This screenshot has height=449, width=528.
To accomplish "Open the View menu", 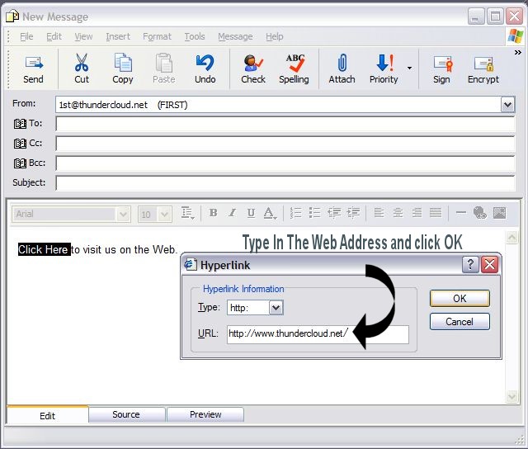I will coord(83,36).
